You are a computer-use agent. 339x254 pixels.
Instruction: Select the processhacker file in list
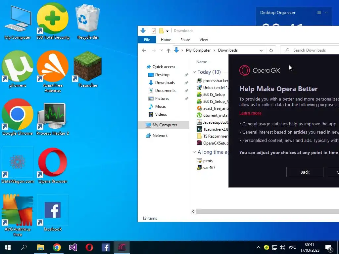coord(213,81)
